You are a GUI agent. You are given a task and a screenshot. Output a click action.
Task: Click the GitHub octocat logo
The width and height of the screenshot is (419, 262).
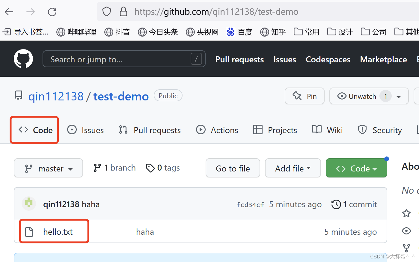[23, 59]
